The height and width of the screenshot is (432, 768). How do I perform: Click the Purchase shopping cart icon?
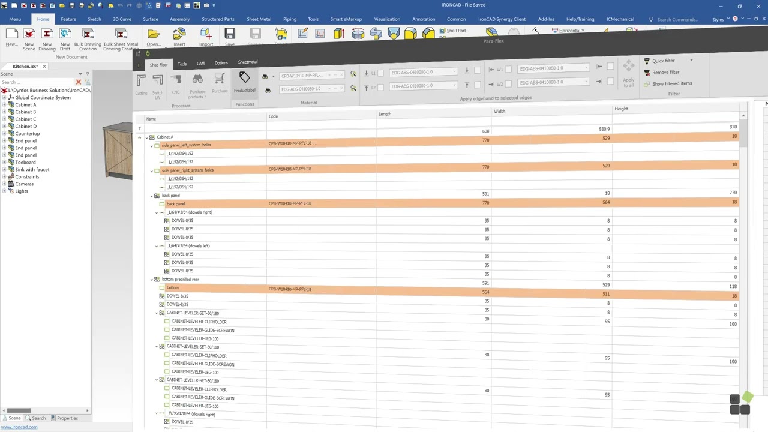[x=220, y=79]
